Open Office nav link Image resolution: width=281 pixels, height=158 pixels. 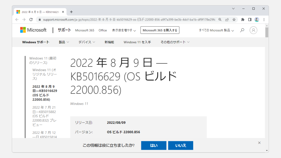[x=103, y=30]
